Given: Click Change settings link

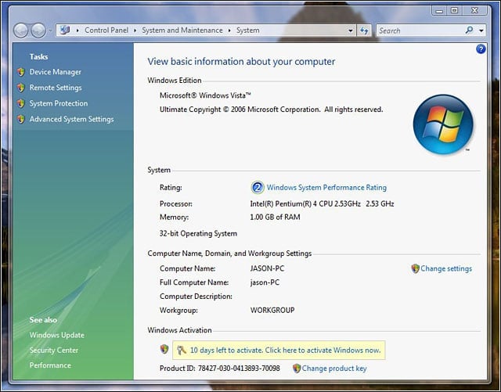Looking at the screenshot, I should click(446, 268).
